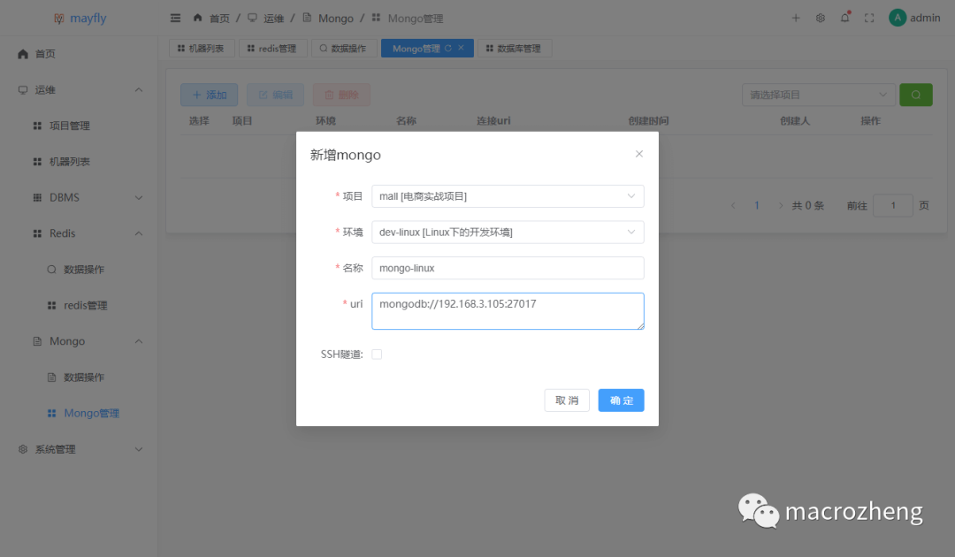
Task: Click the plus icon in the top bar
Action: pyautogui.click(x=795, y=17)
